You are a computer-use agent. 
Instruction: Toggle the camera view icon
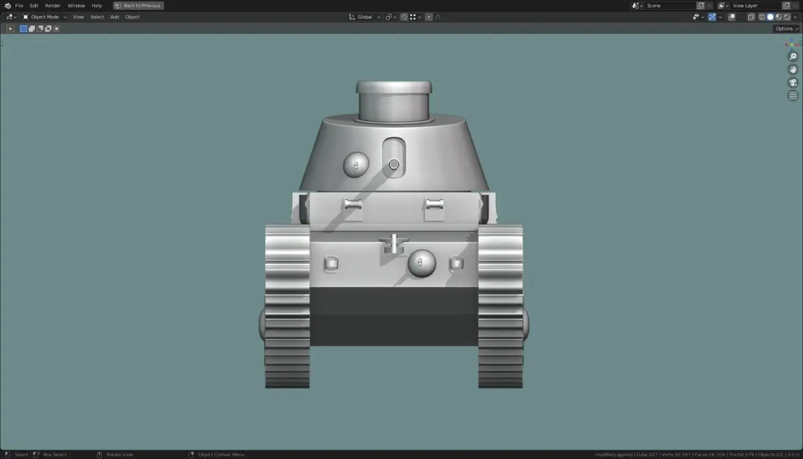click(793, 83)
